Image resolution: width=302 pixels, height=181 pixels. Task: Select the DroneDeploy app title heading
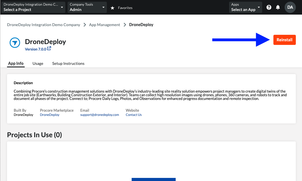[45, 42]
